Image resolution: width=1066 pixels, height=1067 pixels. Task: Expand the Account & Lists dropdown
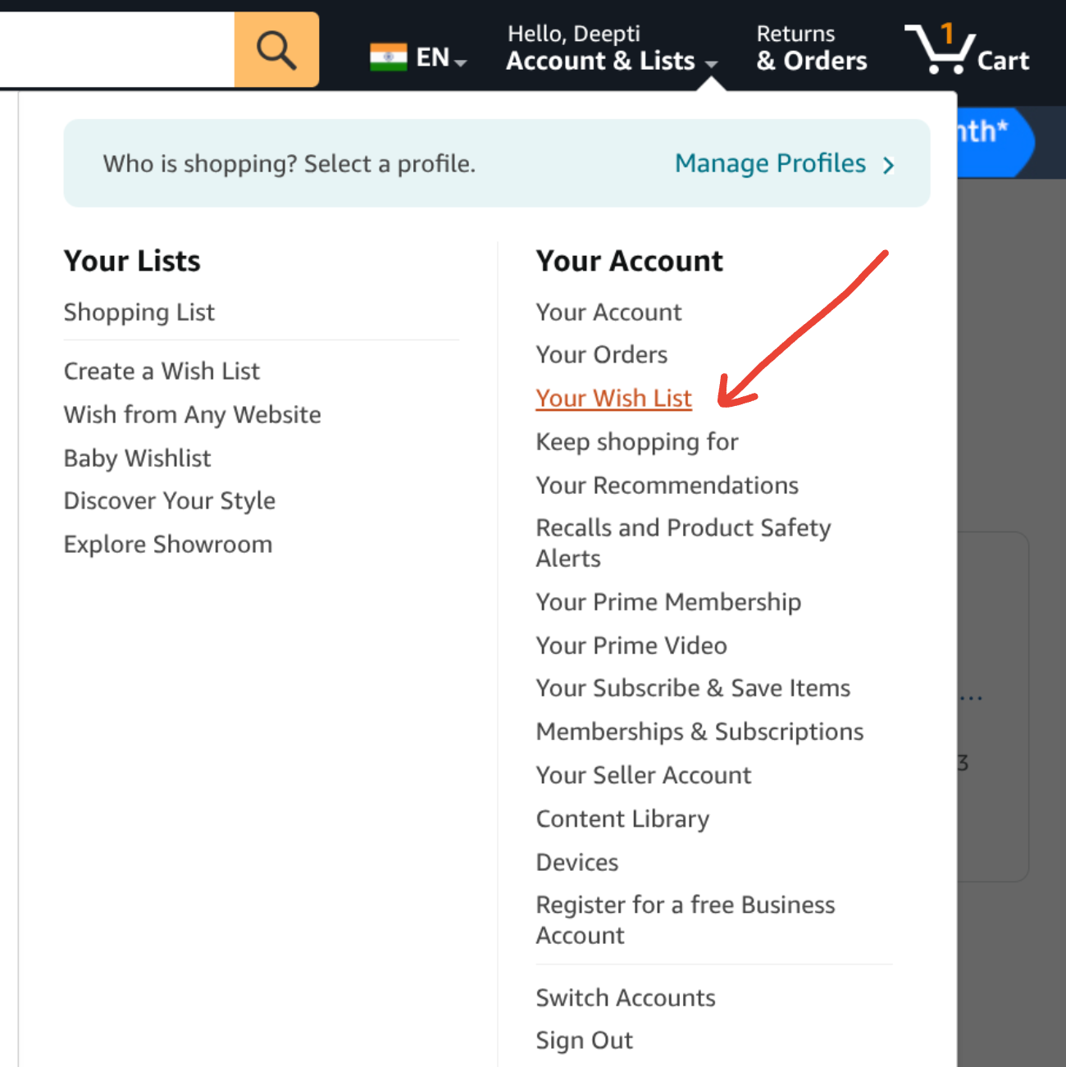pos(610,60)
